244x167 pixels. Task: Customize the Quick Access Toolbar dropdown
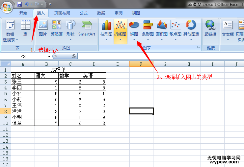pyautogui.click(x=50, y=4)
